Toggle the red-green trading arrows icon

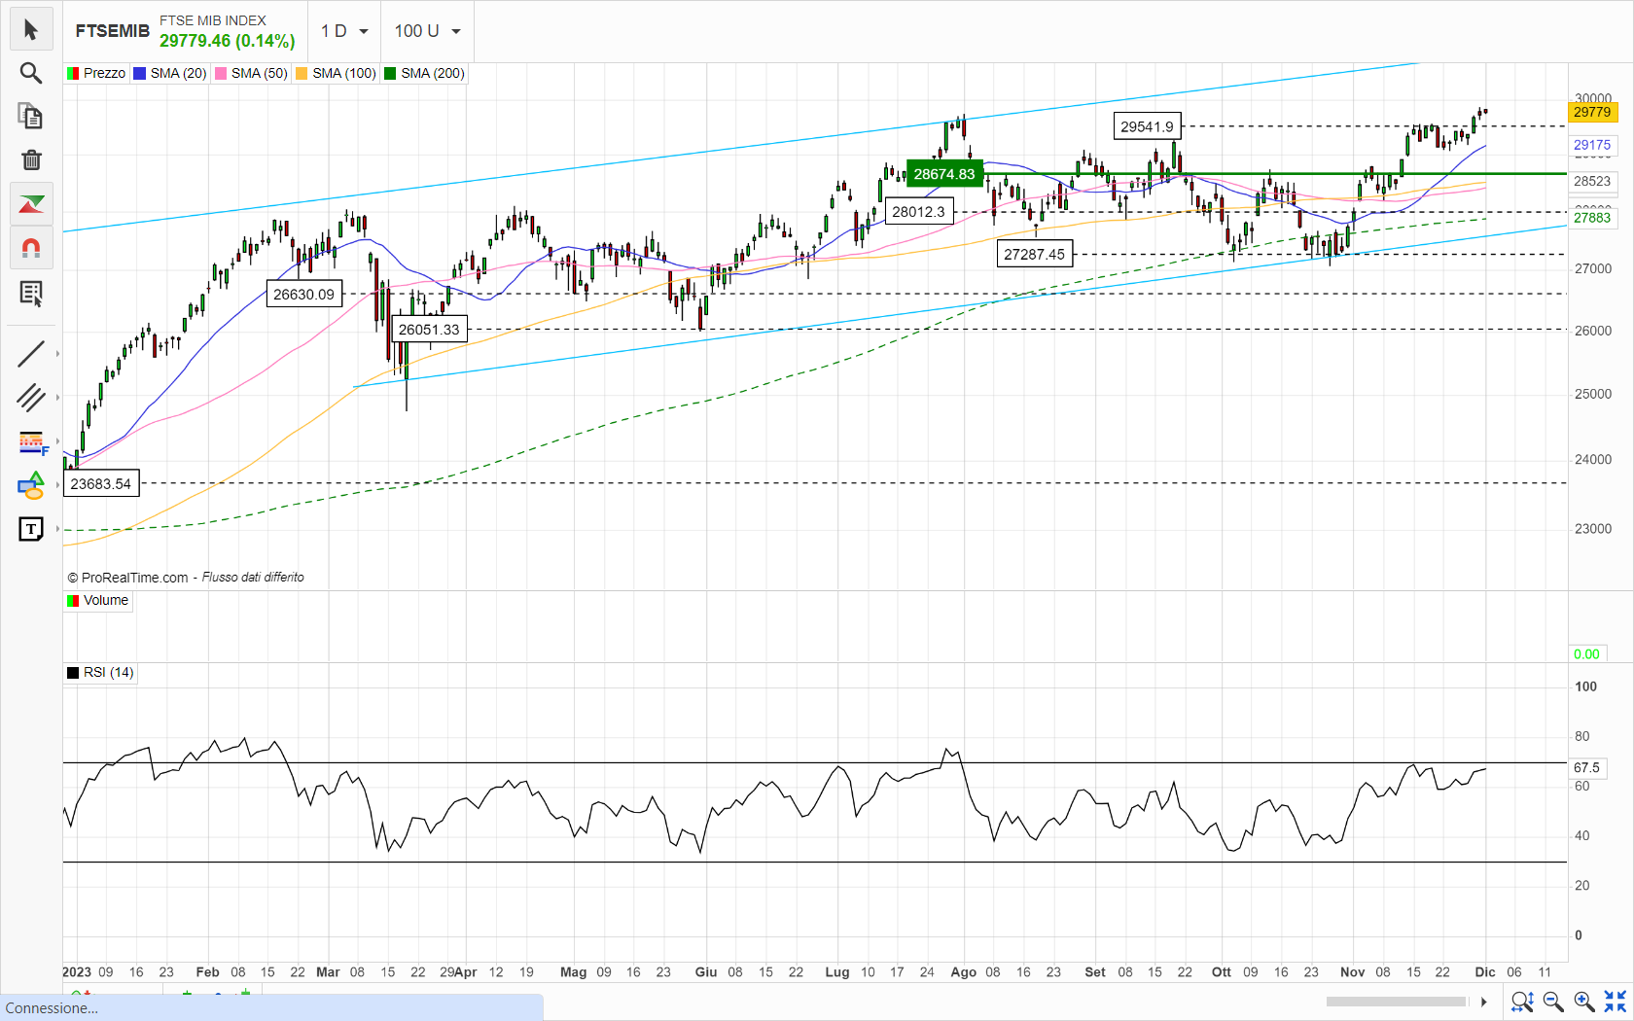31,204
